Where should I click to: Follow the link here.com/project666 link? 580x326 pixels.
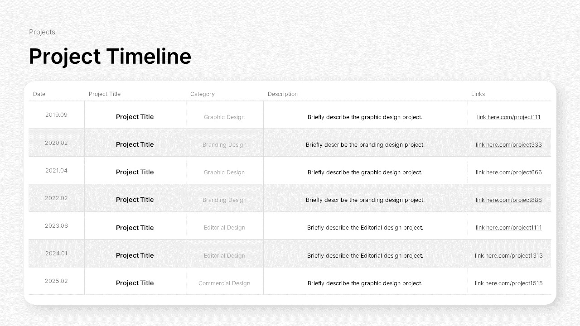point(508,173)
